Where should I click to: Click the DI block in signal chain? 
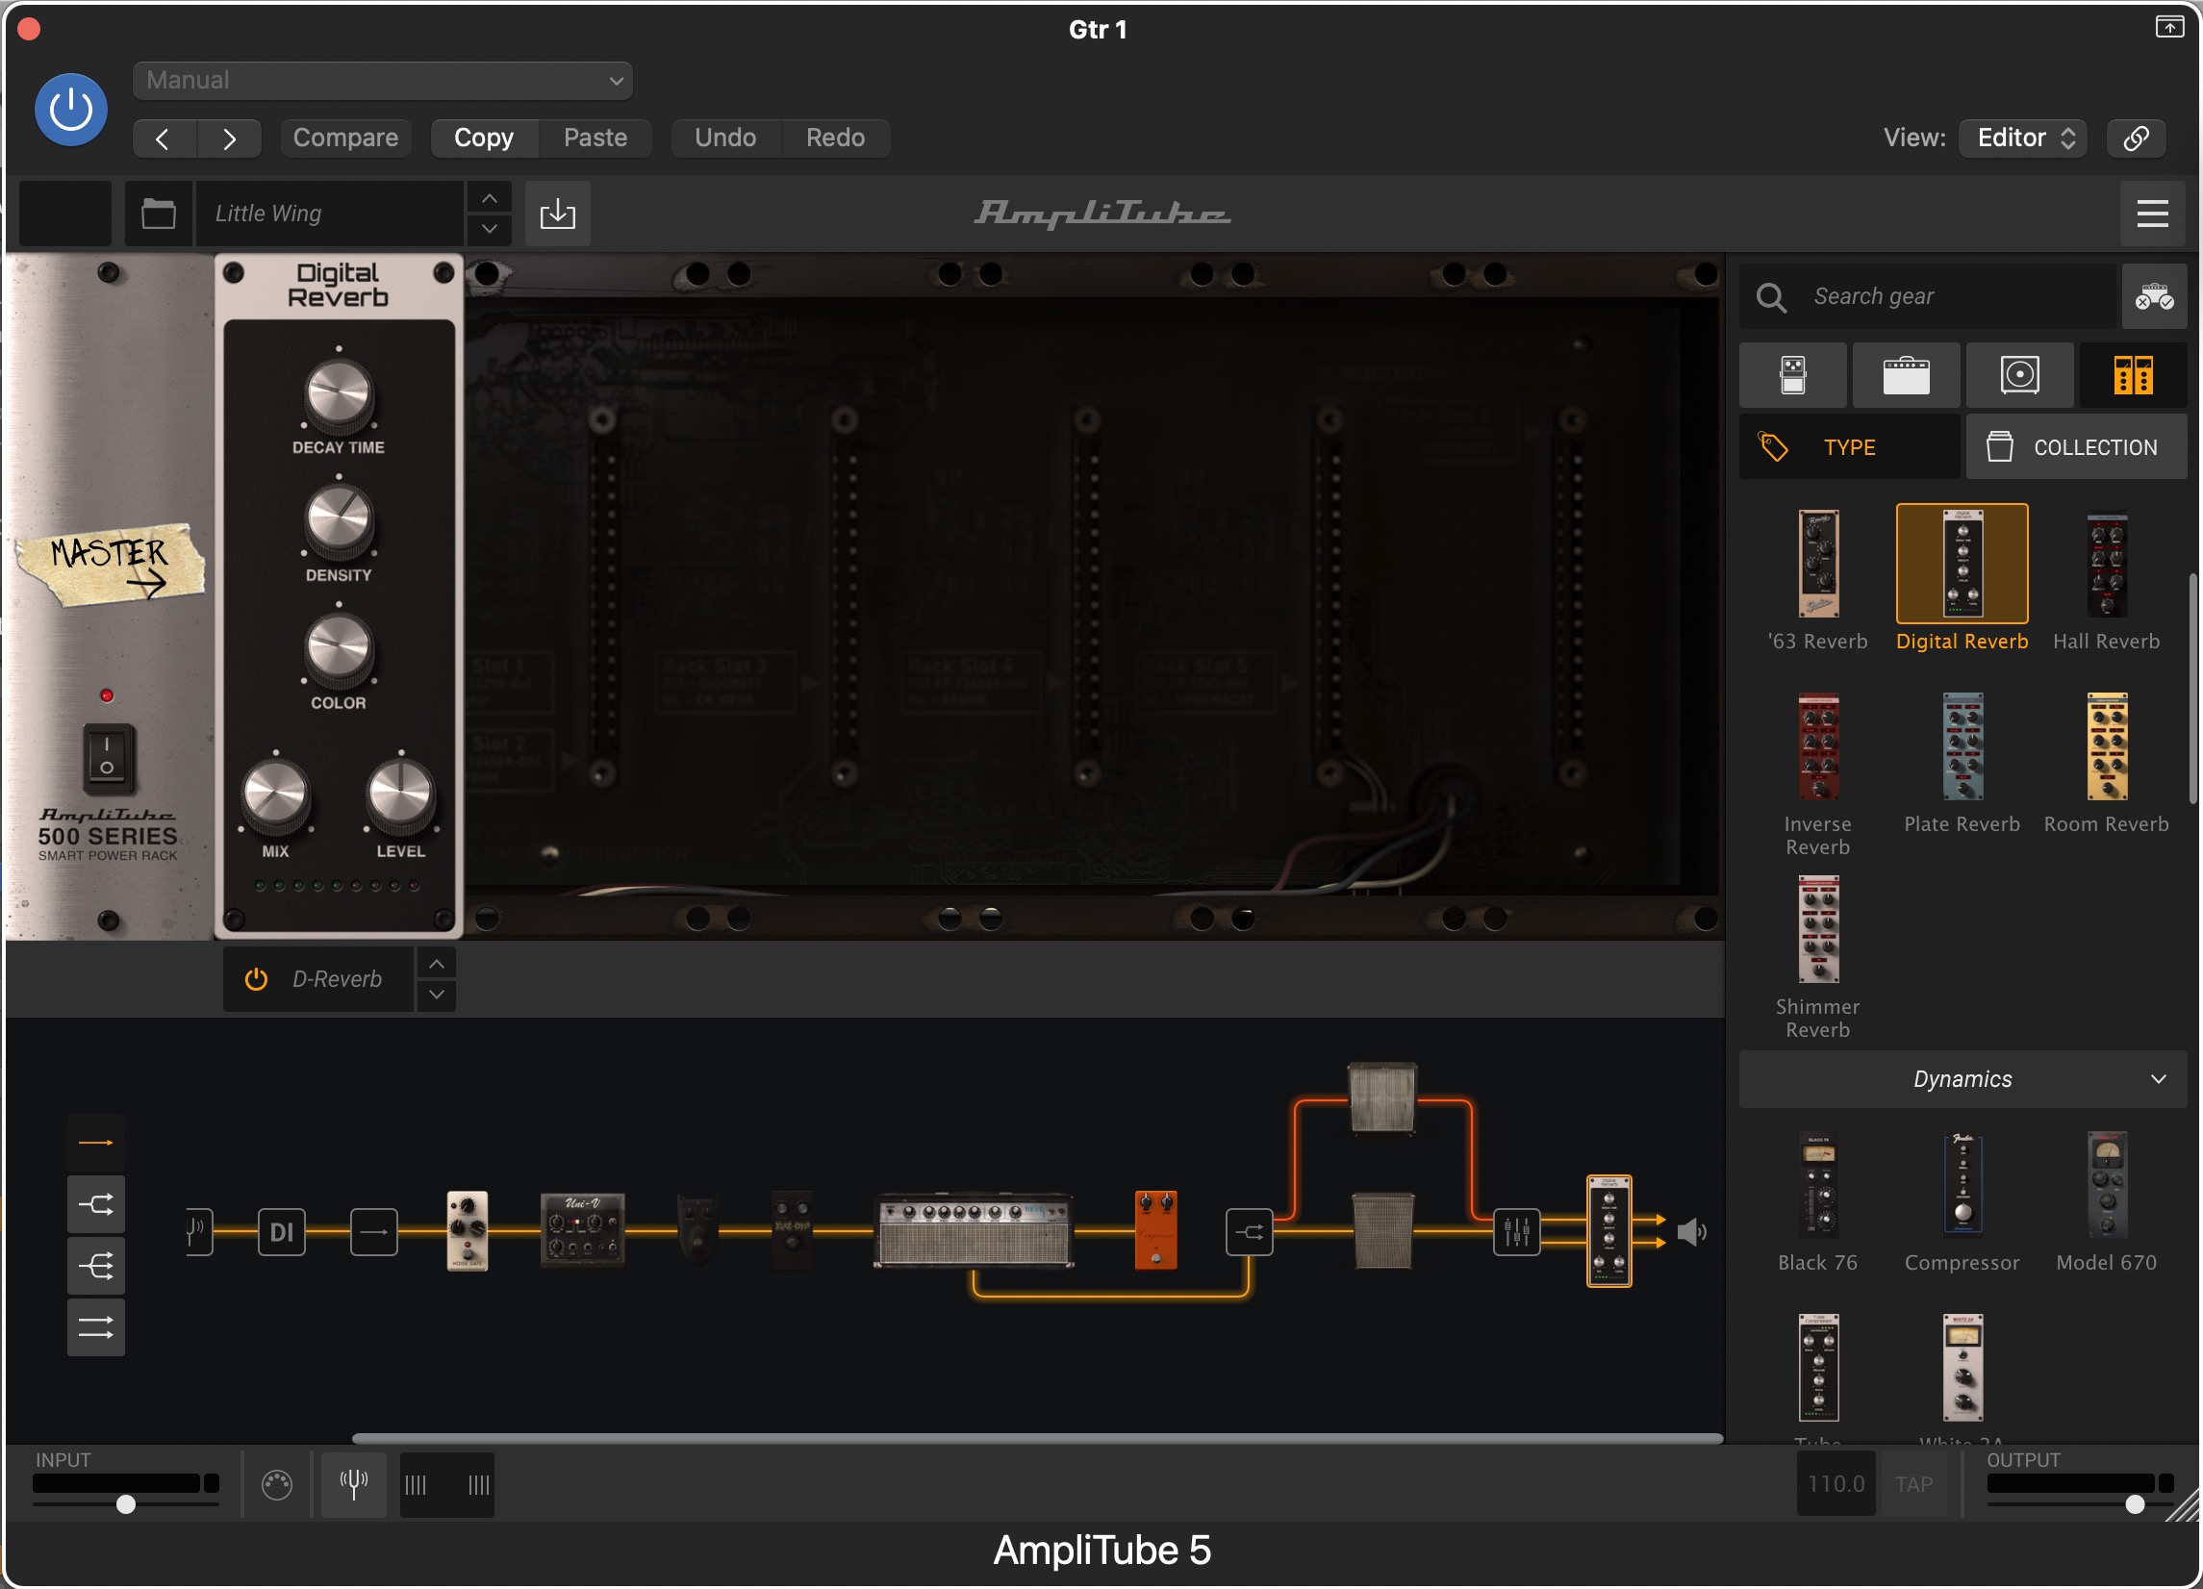click(282, 1232)
